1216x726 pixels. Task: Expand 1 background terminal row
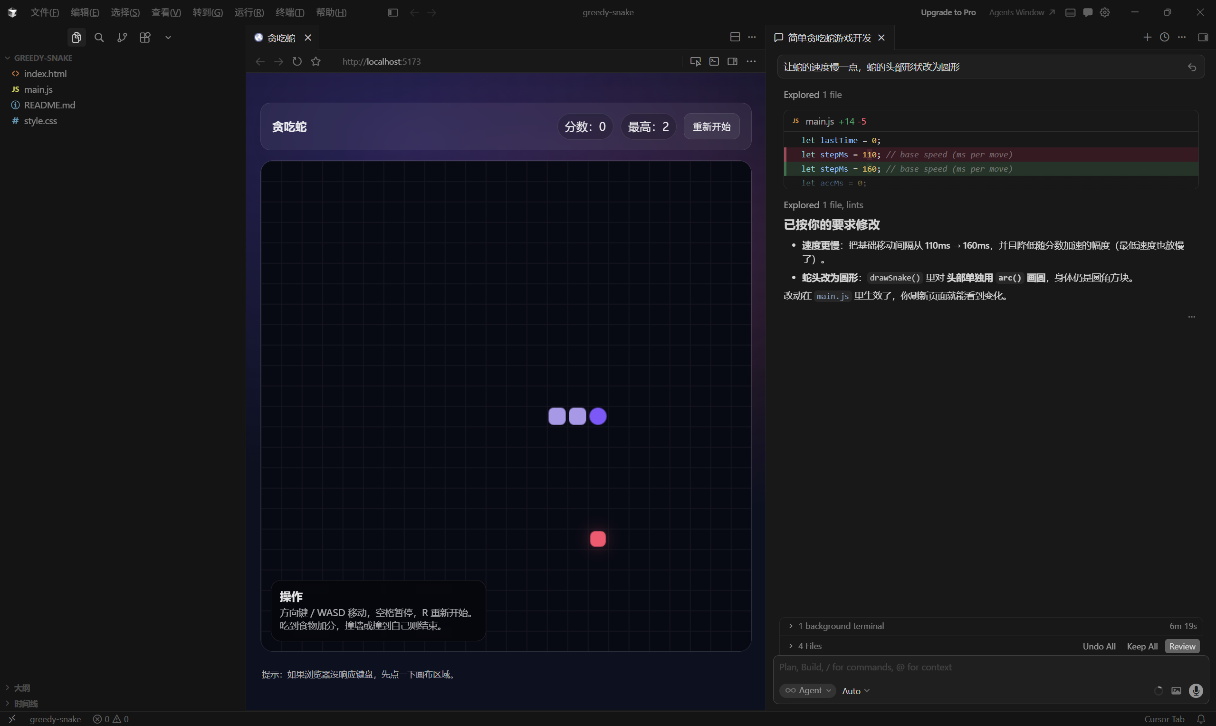991,626
